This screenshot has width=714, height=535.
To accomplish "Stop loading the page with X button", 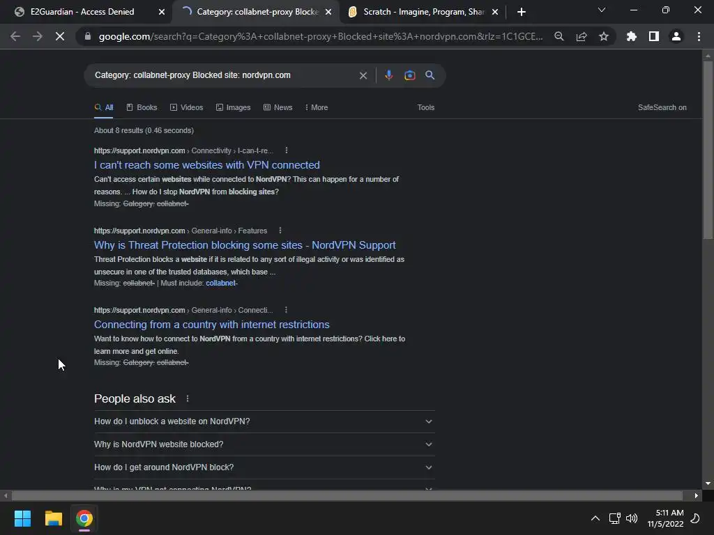I will (x=60, y=36).
